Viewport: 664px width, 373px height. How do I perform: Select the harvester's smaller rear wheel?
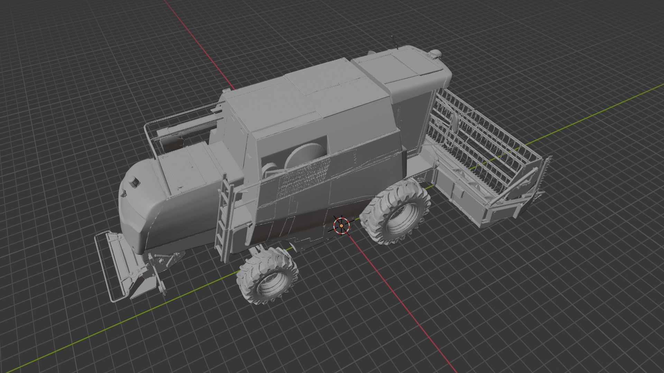(268, 276)
